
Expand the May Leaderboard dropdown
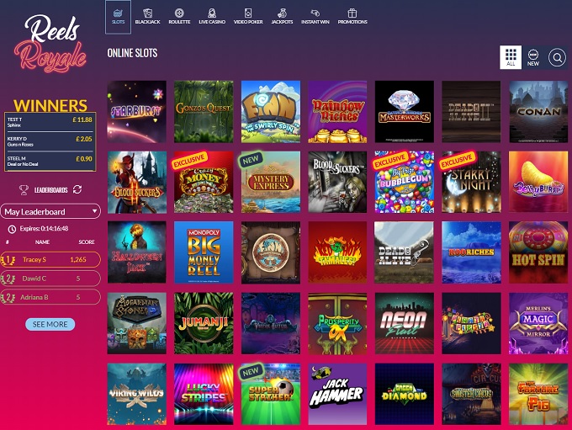coord(50,211)
